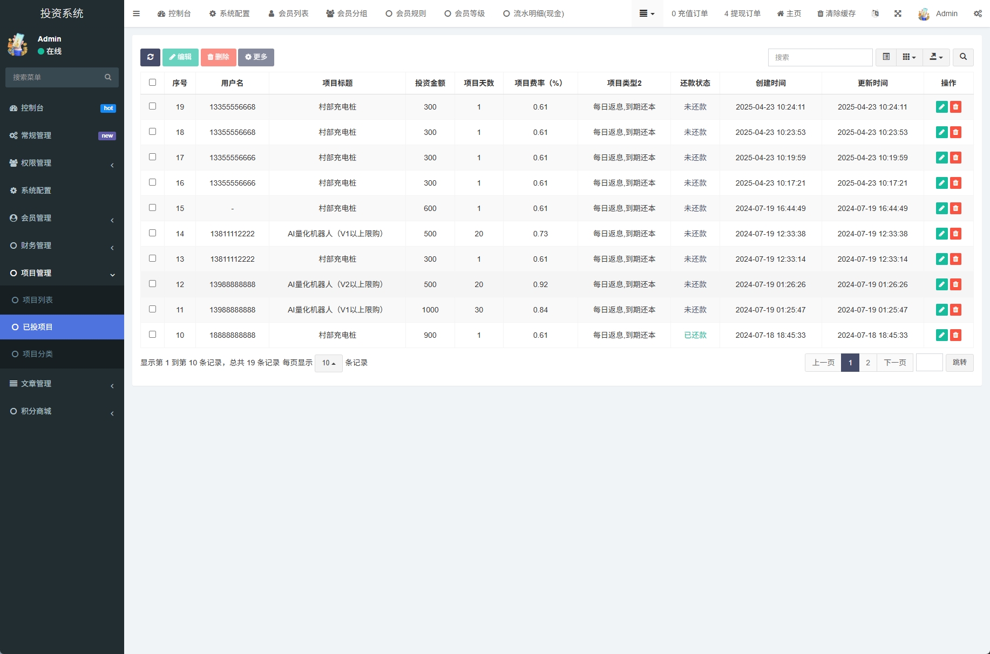The width and height of the screenshot is (990, 654).
Task: Toggle the table card view icon
Action: [x=886, y=57]
